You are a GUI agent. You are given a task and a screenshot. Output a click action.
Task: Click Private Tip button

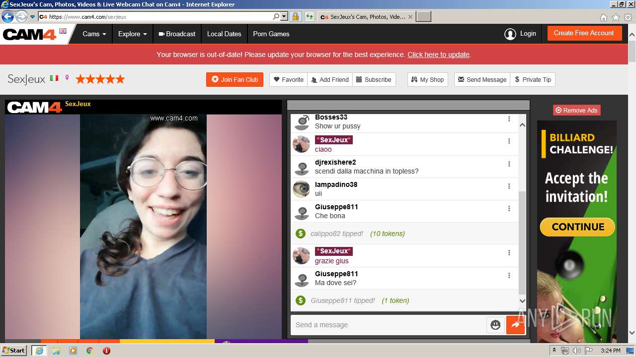point(533,79)
